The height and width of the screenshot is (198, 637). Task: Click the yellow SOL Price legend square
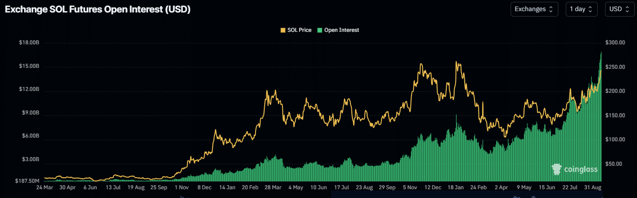tap(283, 30)
